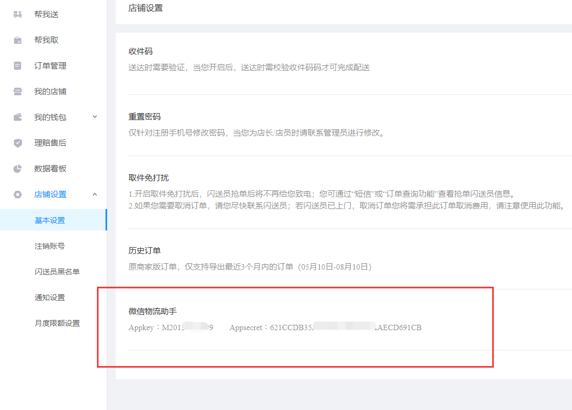The image size is (572, 410).
Task: Click the Appsecret value text
Action: [345, 327]
